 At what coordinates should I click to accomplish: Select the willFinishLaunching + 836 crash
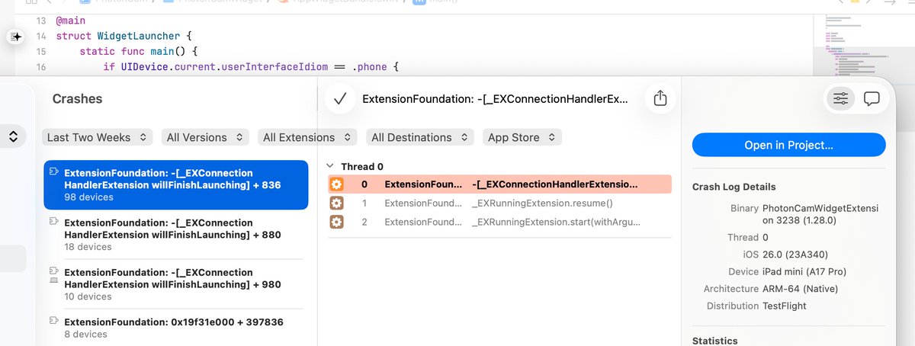click(x=176, y=184)
